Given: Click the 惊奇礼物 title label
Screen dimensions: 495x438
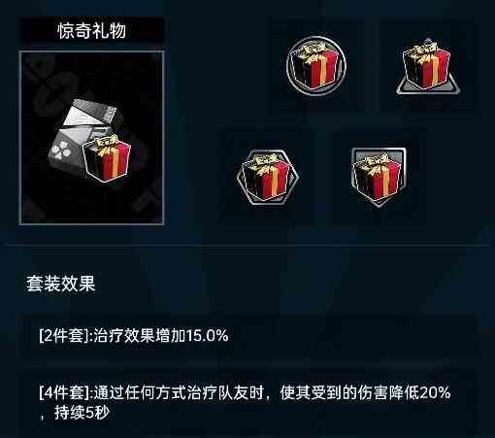Looking at the screenshot, I should coord(92,31).
